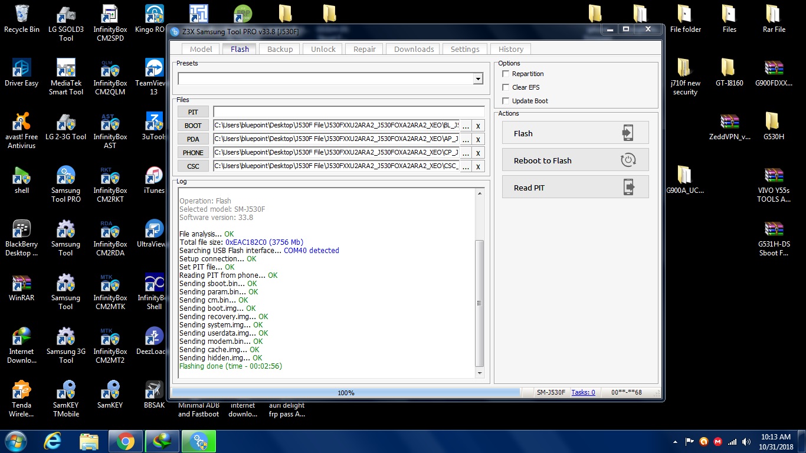This screenshot has height=453, width=806.
Task: Enable the Update Boot checkbox
Action: pos(506,101)
